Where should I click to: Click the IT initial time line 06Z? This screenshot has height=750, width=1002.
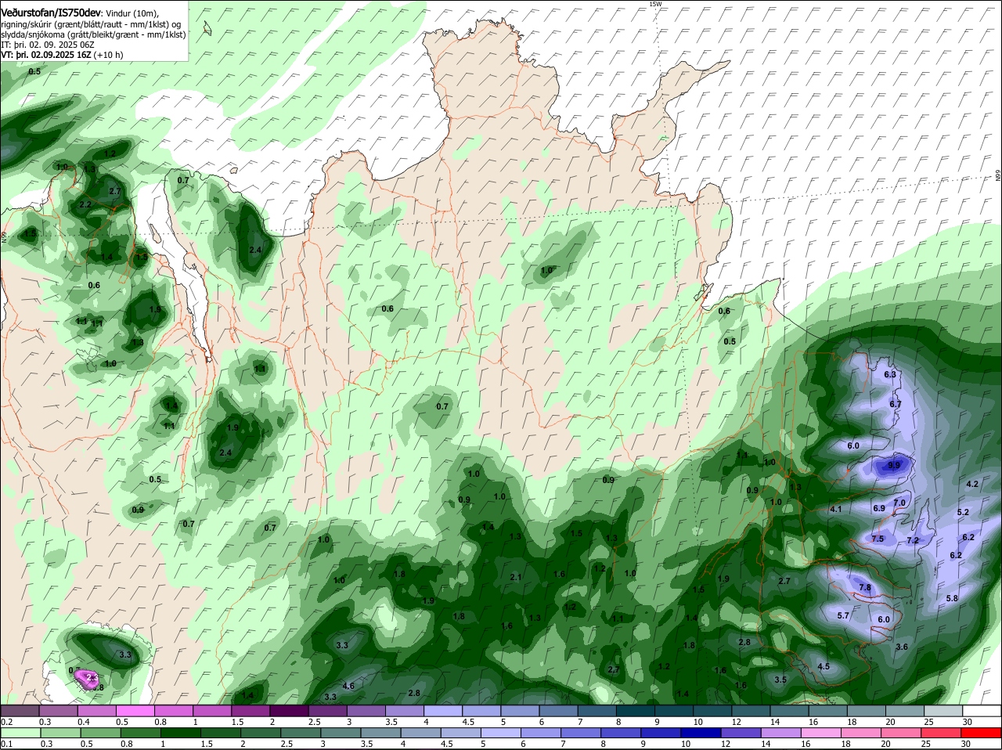click(48, 45)
